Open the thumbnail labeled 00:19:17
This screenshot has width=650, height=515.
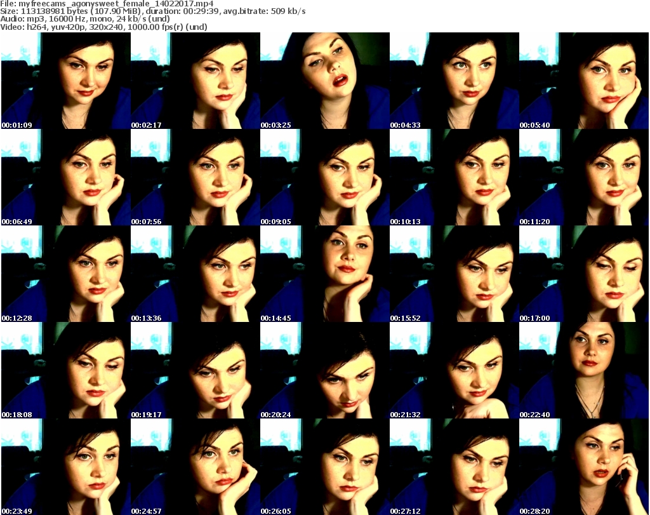click(196, 370)
